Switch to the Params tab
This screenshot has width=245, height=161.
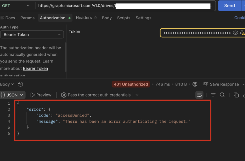[x=27, y=18]
